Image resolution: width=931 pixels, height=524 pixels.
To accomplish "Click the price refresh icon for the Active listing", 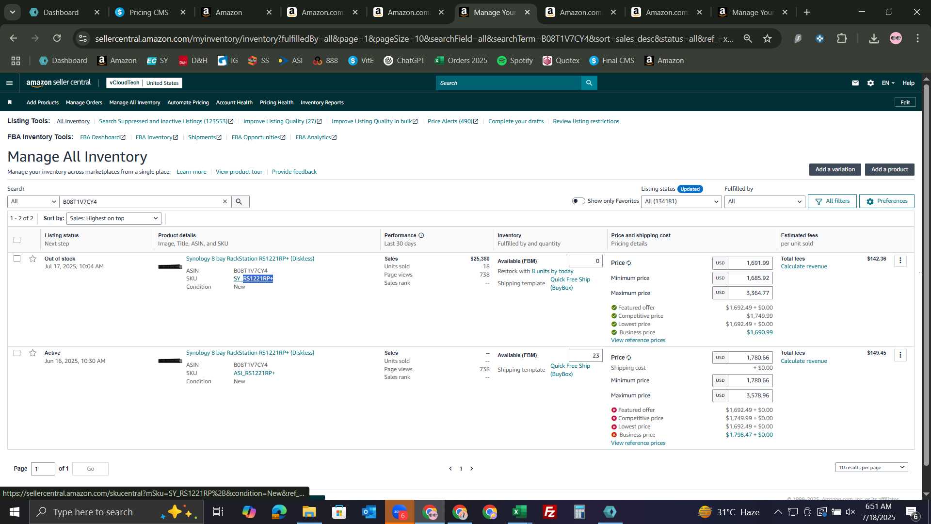I will pyautogui.click(x=628, y=358).
